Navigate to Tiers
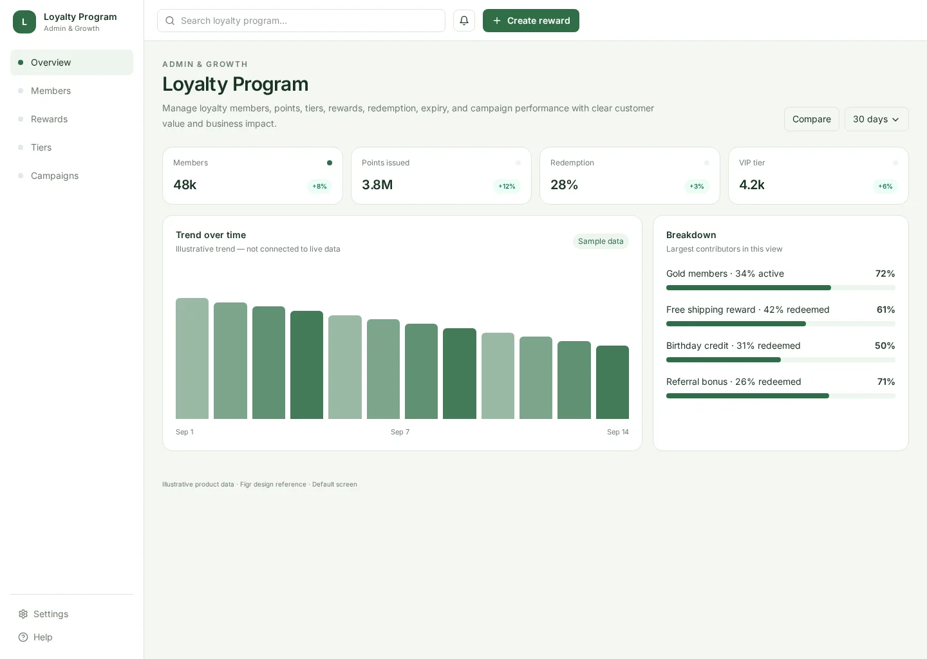The height and width of the screenshot is (659, 927). (x=71, y=147)
